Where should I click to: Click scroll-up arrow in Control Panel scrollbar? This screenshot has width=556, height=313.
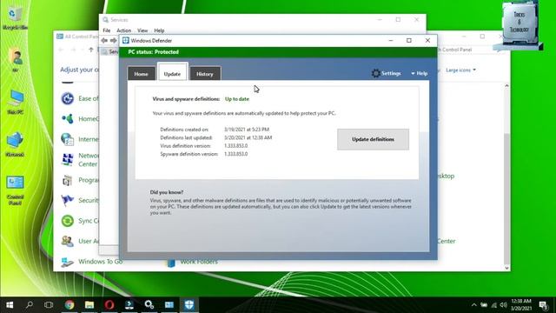pos(506,86)
